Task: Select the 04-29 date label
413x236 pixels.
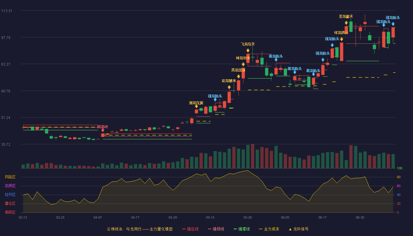Action: [173, 217]
